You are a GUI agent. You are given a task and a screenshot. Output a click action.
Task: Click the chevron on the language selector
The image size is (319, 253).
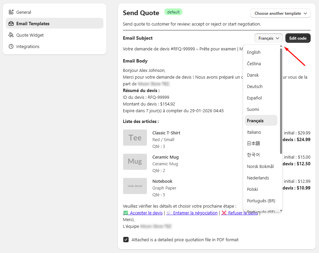(277, 38)
